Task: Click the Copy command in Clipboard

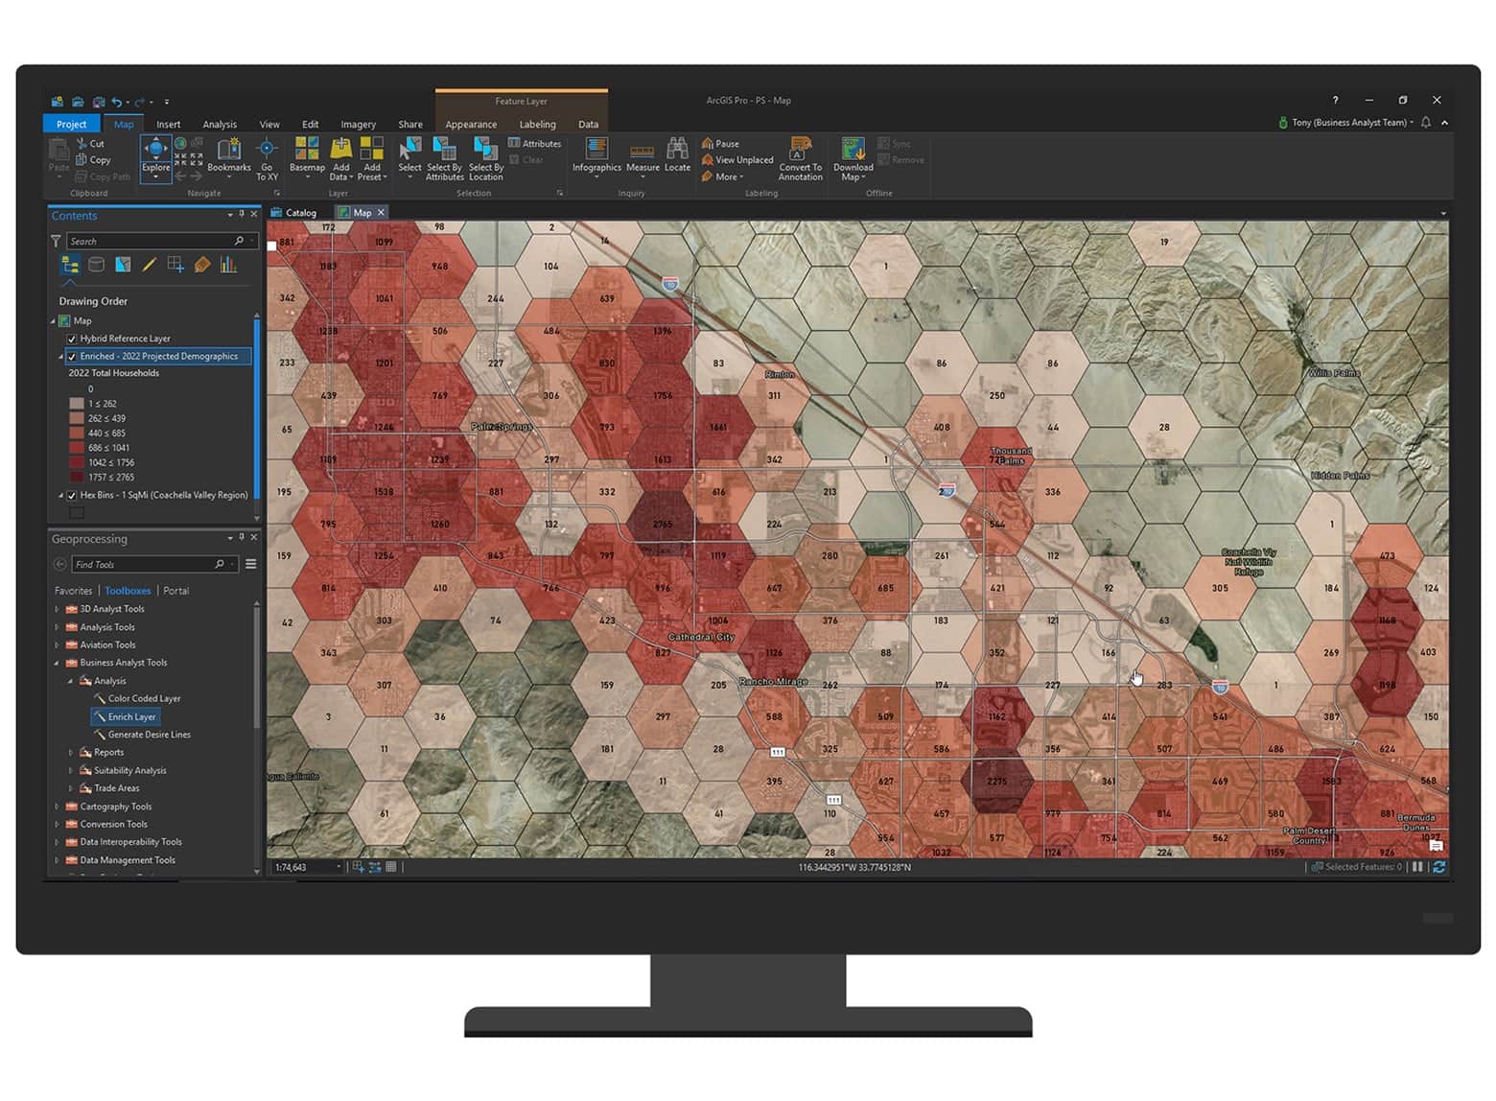Action: (93, 159)
